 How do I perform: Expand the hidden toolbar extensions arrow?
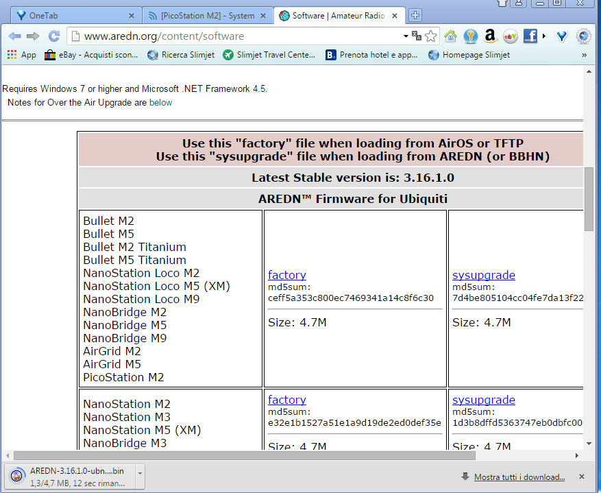(544, 36)
